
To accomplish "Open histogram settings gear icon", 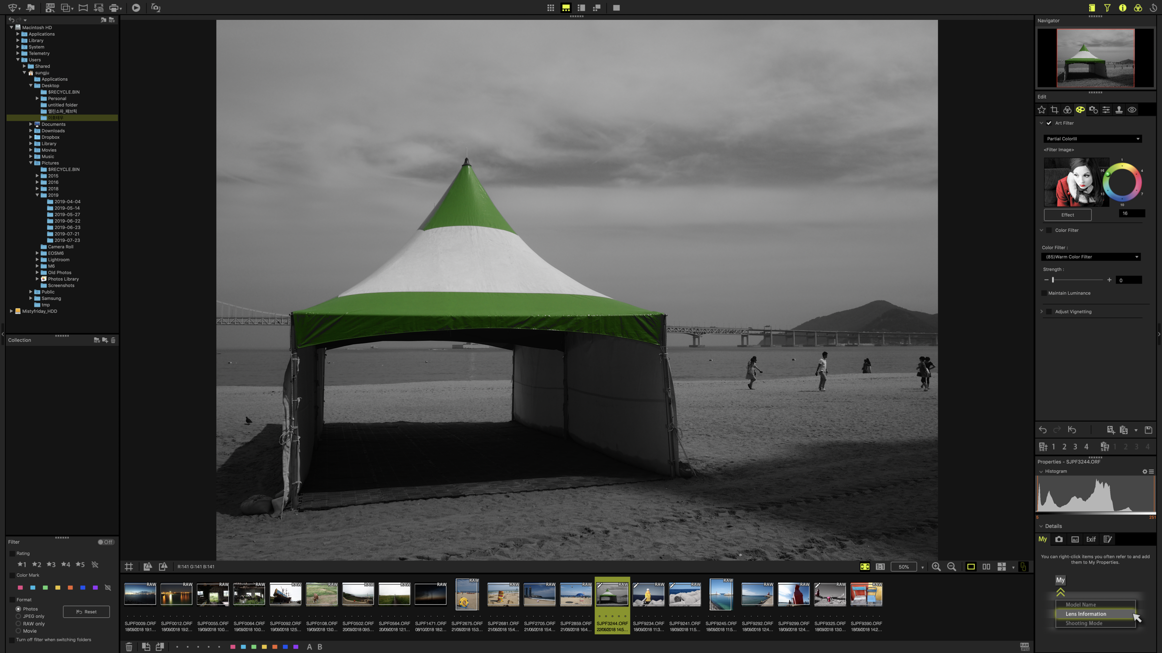I will click(1145, 472).
